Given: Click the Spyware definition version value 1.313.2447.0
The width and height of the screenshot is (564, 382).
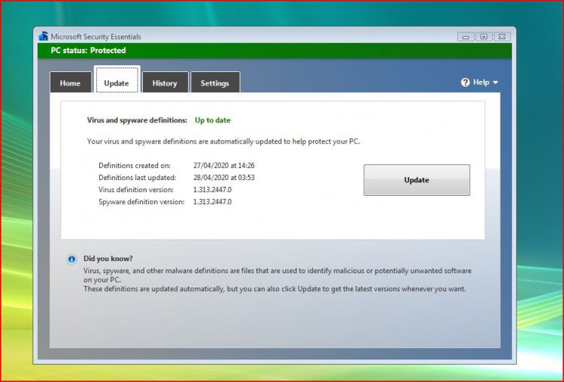Looking at the screenshot, I should point(212,202).
